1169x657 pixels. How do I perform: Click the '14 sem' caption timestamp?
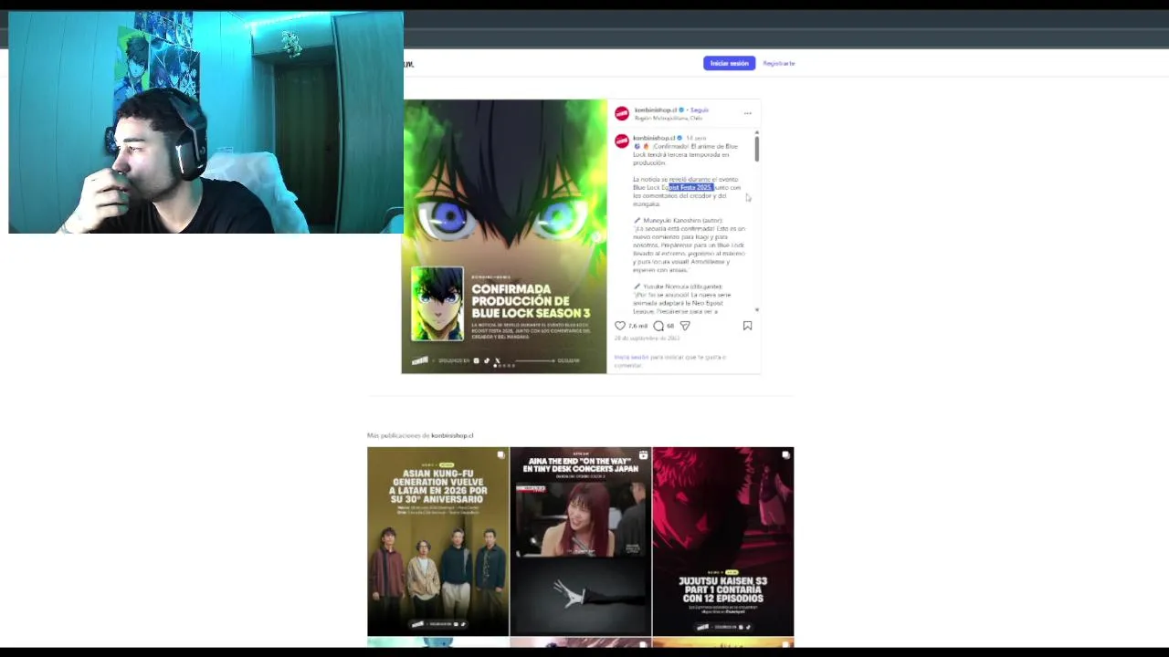point(696,138)
